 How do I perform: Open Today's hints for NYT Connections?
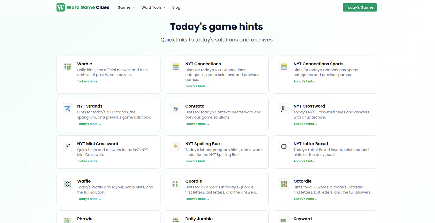pos(197,86)
